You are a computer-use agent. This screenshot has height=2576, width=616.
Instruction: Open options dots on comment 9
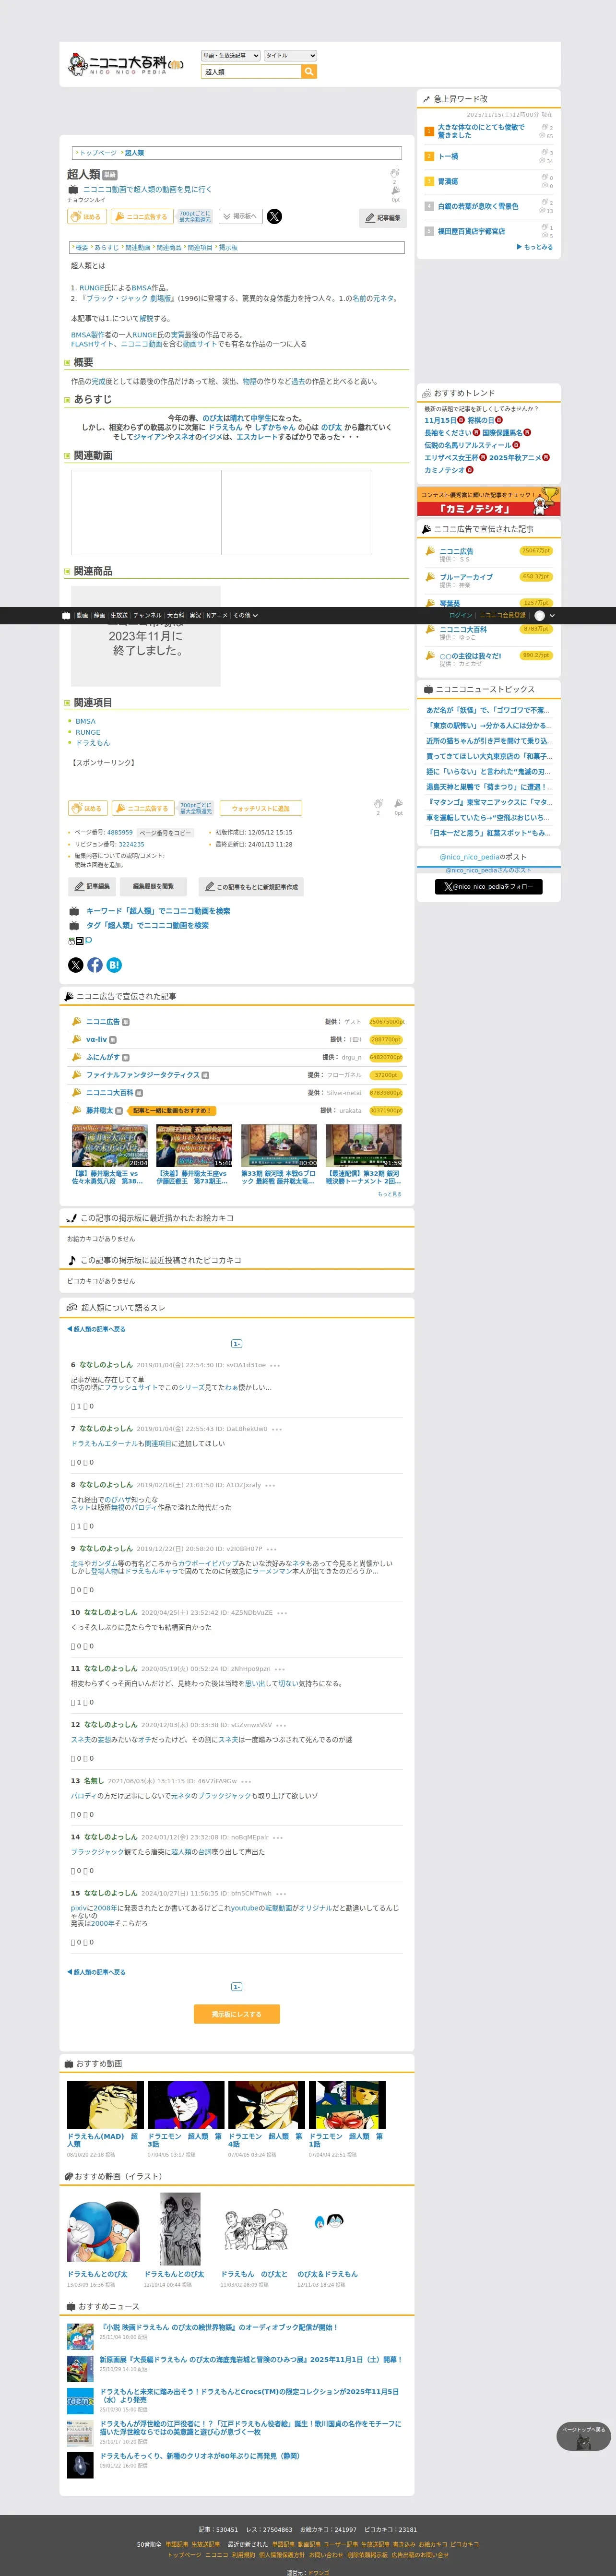[271, 1549]
